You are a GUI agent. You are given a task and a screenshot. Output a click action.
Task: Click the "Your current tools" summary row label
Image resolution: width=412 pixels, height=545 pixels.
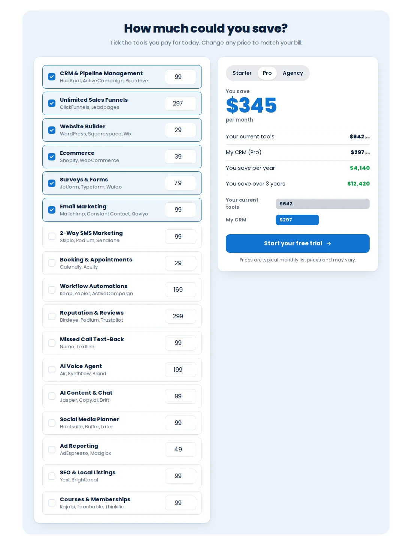click(250, 137)
